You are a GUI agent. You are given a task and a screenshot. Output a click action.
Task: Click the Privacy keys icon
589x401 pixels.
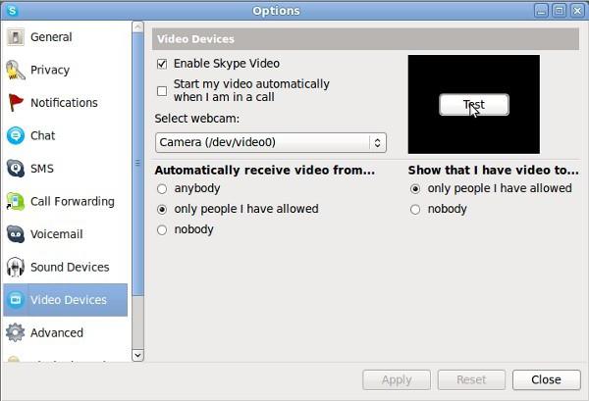pyautogui.click(x=16, y=70)
